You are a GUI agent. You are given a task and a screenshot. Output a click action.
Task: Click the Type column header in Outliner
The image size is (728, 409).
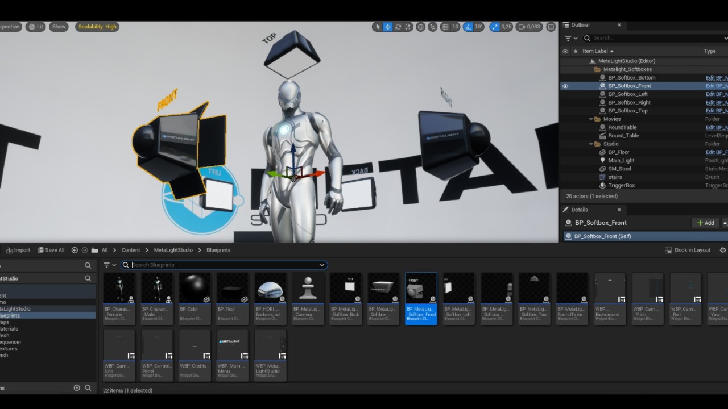pyautogui.click(x=710, y=51)
